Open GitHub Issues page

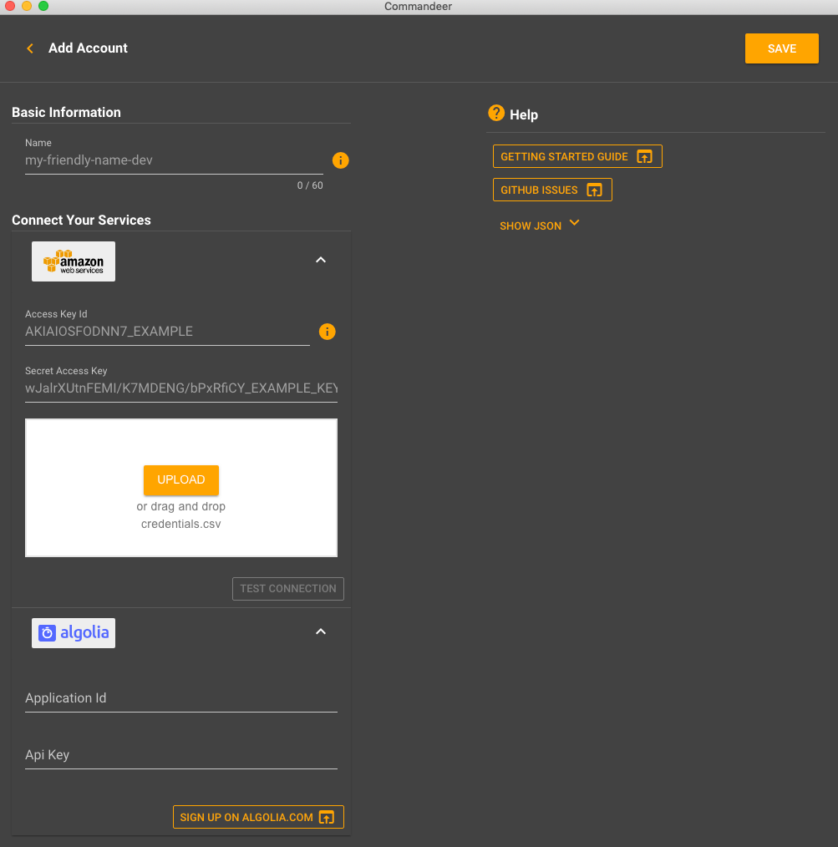pos(552,190)
